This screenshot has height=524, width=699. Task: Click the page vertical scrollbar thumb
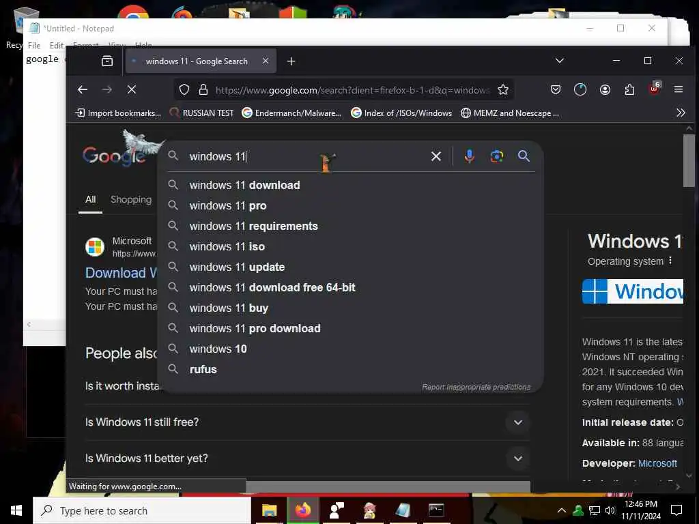pyautogui.click(x=689, y=160)
